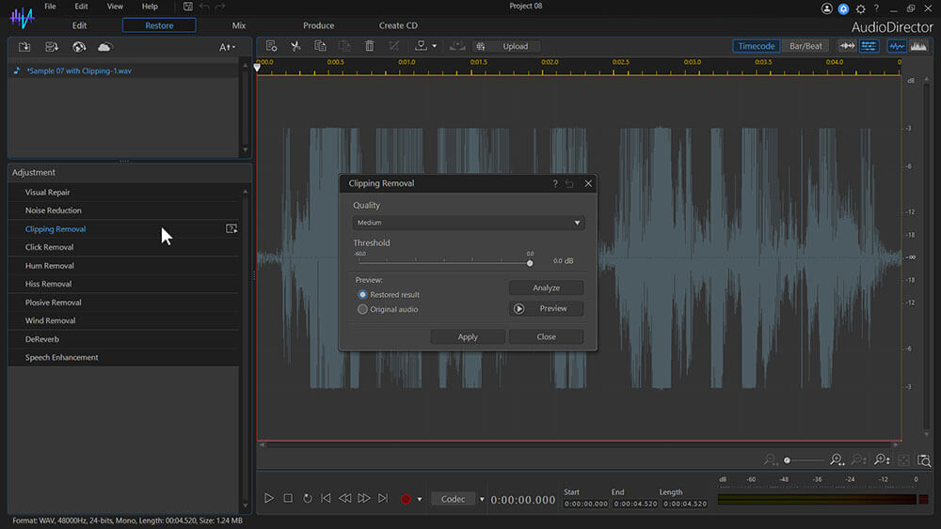Select the Restored result radio button
Screen dimensions: 941x529
(x=363, y=295)
